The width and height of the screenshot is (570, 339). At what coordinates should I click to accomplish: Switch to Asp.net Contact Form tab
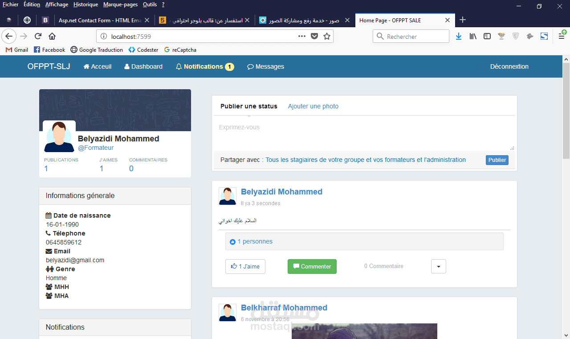100,20
